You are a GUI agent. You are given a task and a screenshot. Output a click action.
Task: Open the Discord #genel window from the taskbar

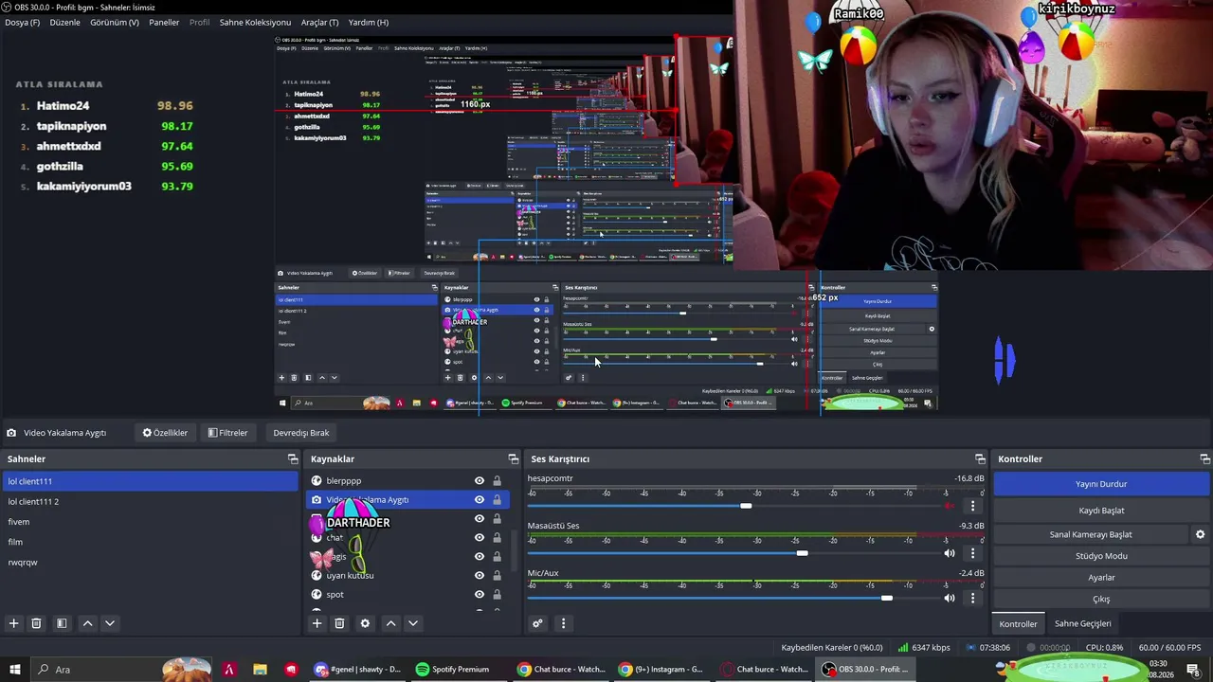click(360, 670)
